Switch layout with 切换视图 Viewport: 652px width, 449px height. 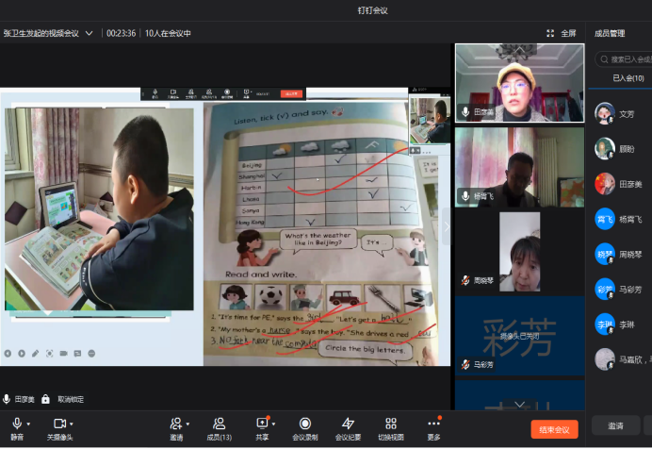[x=391, y=428]
